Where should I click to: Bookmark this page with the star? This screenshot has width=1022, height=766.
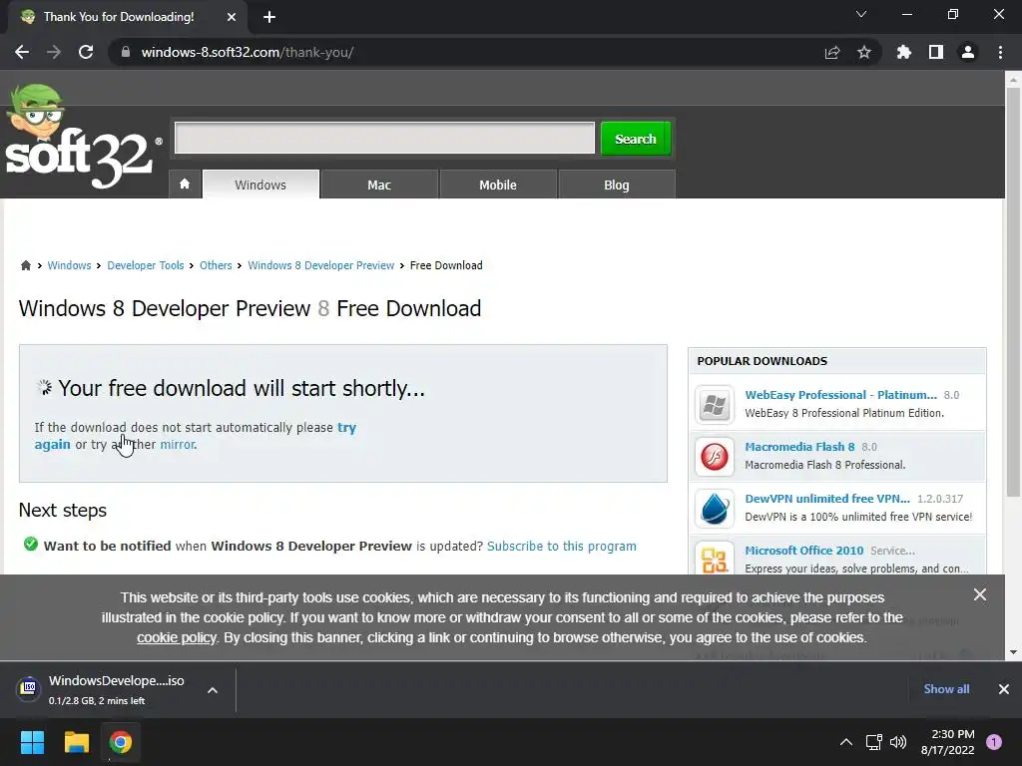(864, 52)
